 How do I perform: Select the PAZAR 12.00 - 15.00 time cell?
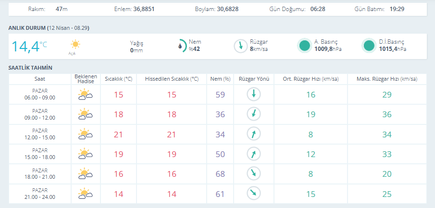click(x=40, y=134)
